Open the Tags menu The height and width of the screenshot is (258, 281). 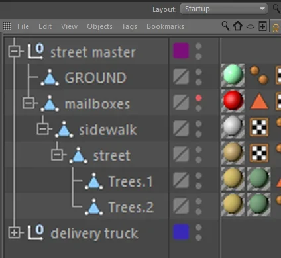click(129, 27)
